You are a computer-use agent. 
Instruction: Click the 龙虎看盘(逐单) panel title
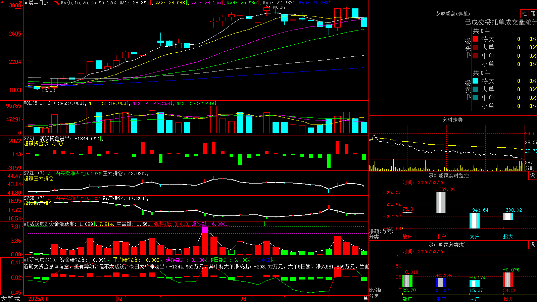click(x=452, y=14)
